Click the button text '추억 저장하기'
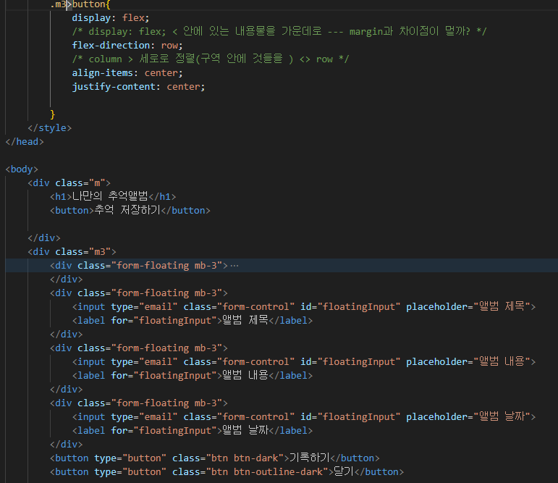Image resolution: width=558 pixels, height=483 pixels. pos(127,210)
